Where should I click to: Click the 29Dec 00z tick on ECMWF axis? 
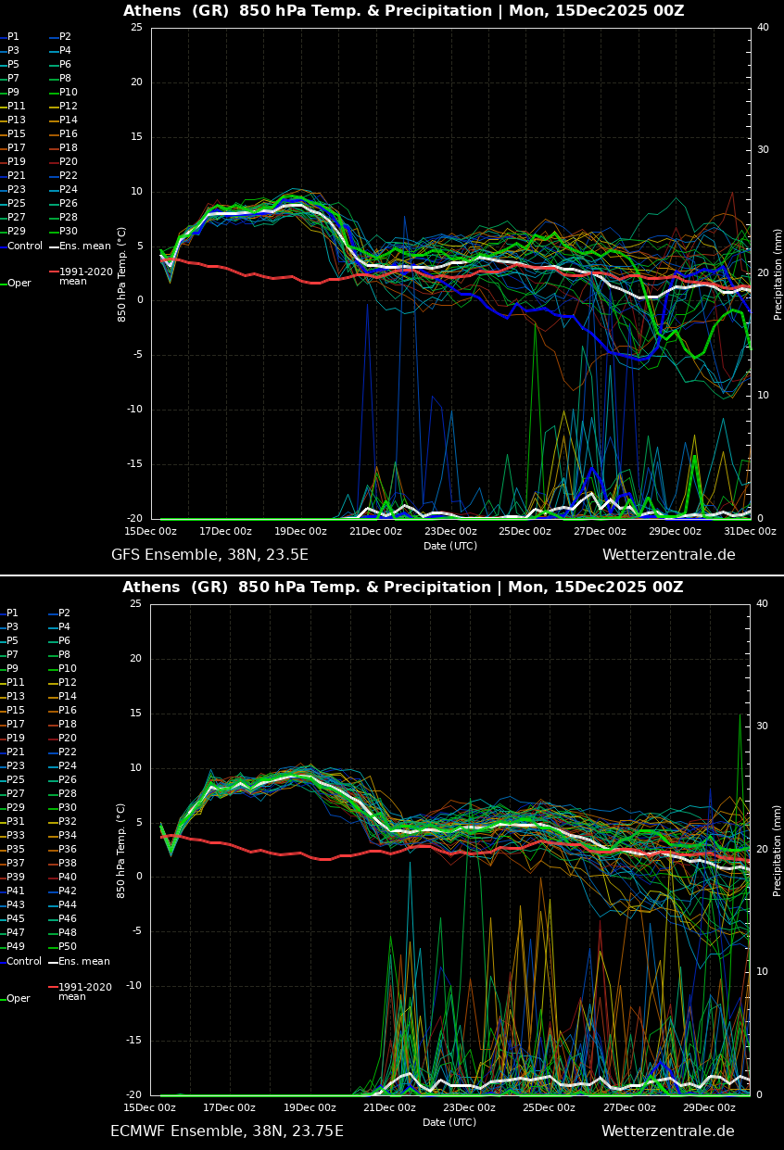click(x=709, y=1108)
